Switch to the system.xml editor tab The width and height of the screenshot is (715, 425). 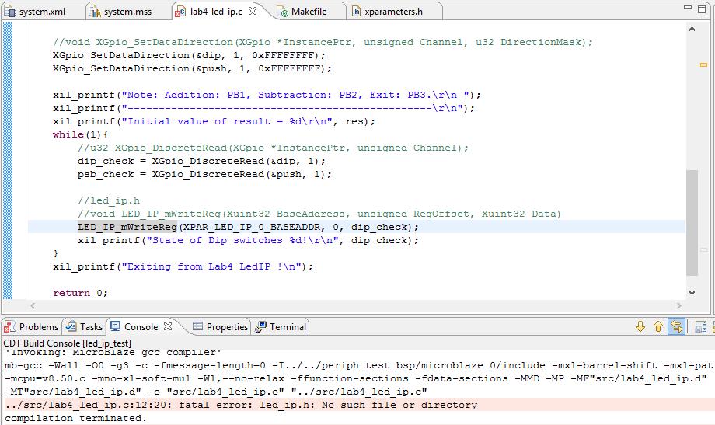coord(36,12)
